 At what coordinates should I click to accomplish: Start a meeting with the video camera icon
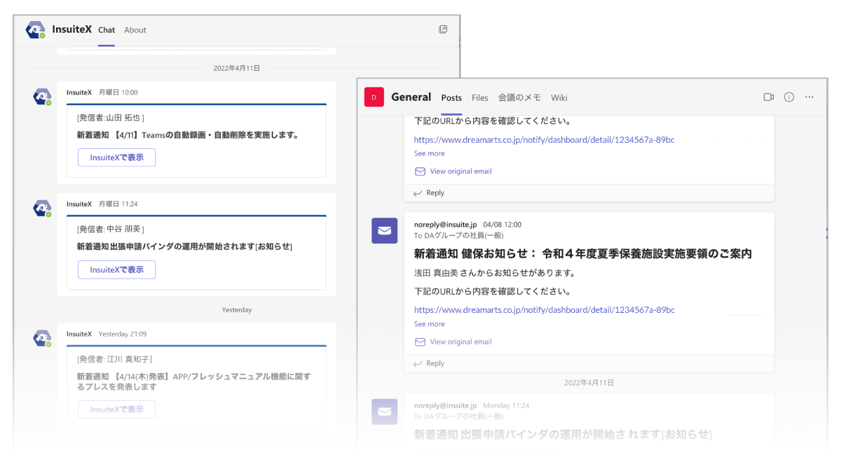[768, 97]
